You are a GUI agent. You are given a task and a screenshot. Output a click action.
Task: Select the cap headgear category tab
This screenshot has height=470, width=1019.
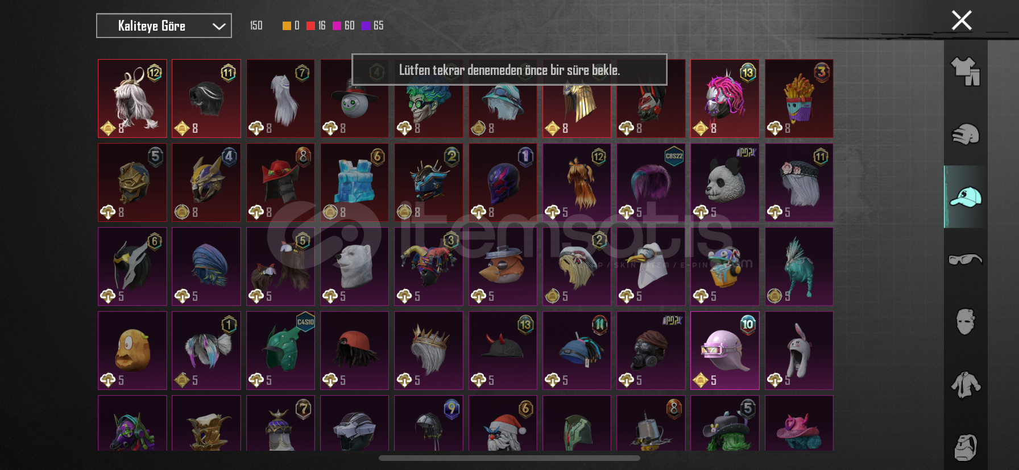[x=966, y=197]
